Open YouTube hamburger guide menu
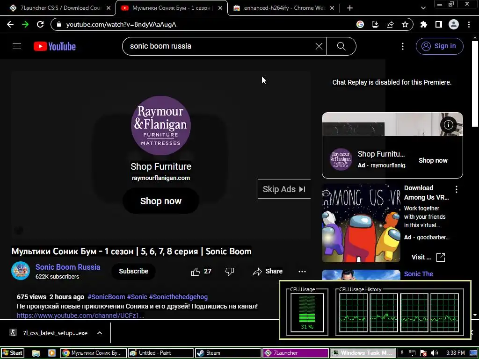This screenshot has width=479, height=359. (17, 46)
